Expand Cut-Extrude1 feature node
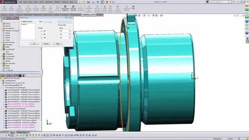 [x=2, y=49]
